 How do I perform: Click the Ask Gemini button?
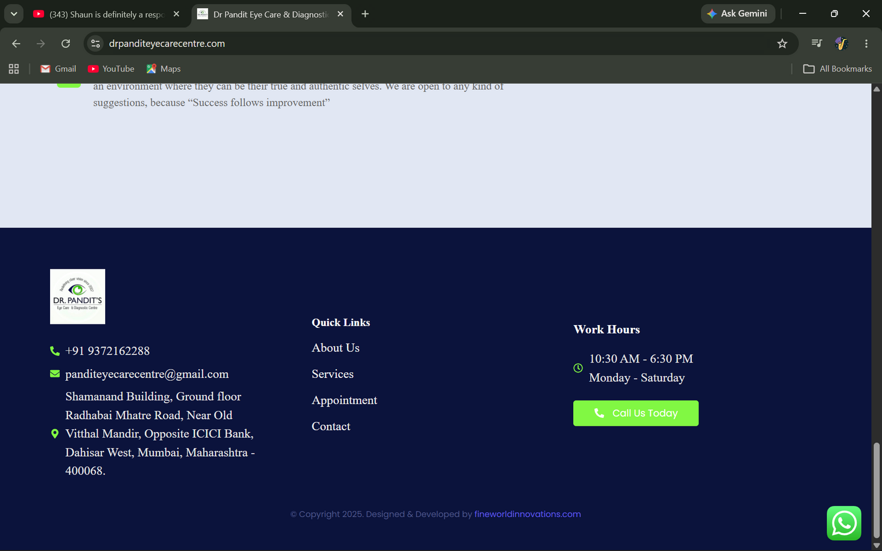pyautogui.click(x=738, y=14)
